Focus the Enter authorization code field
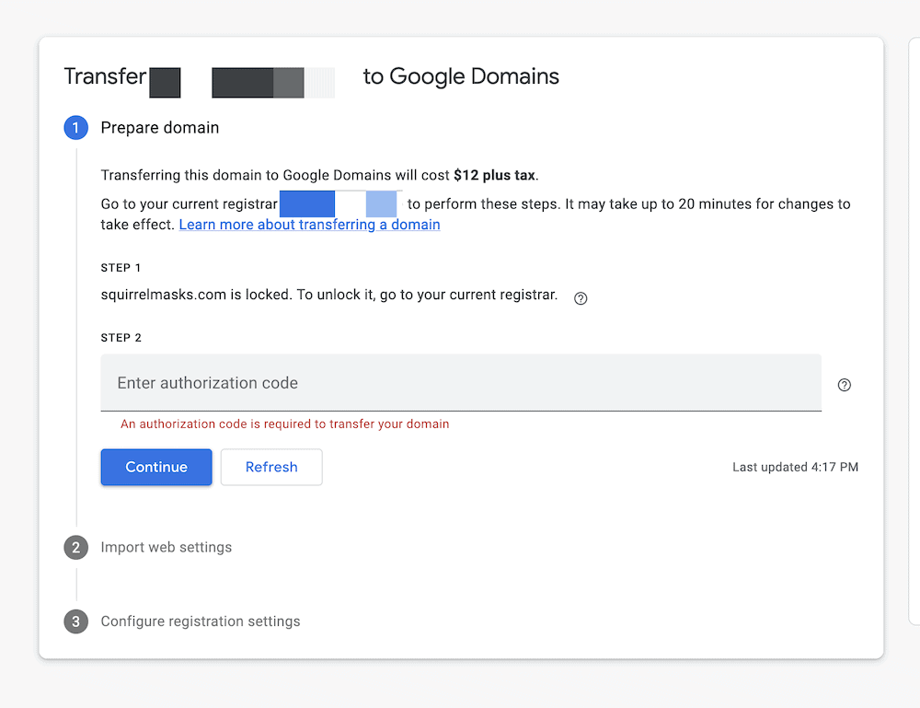This screenshot has height=708, width=920. tap(461, 382)
